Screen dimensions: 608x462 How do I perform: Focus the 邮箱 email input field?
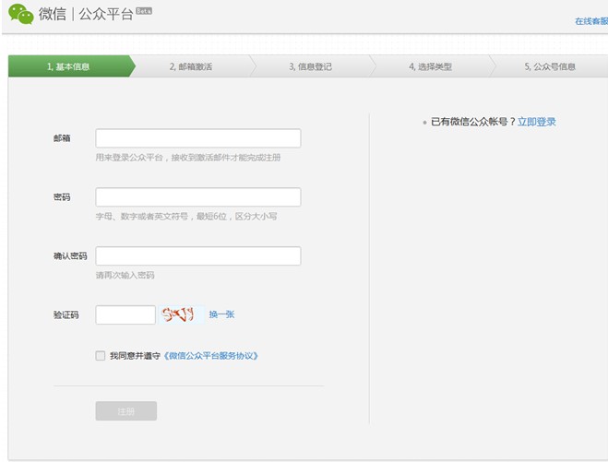pos(198,138)
